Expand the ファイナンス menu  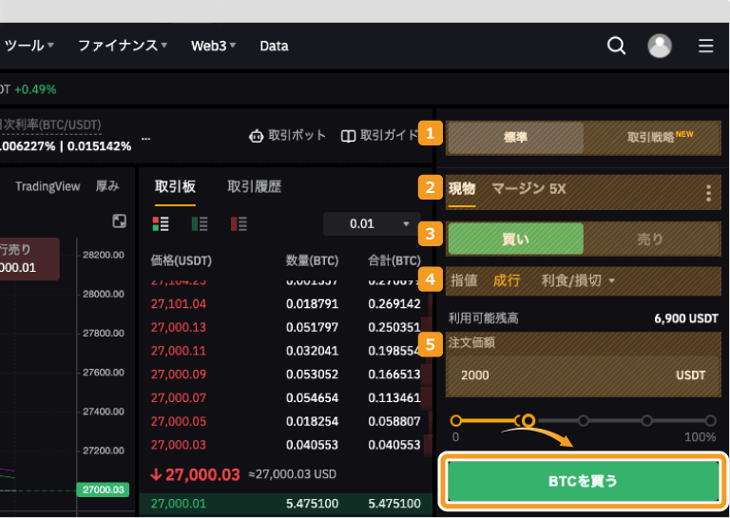coord(122,46)
